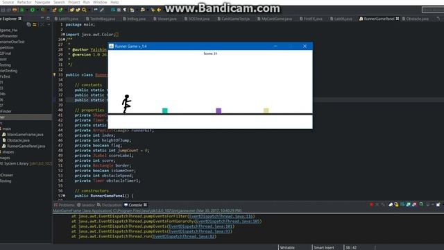Open EventDispatchThread.java:82 stack trace link
Image resolution: width=444 pixels, height=250 pixels.
[183, 236]
